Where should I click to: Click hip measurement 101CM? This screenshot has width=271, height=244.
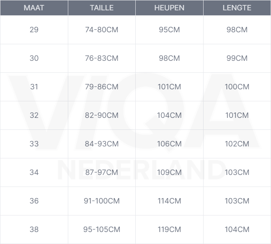point(169,87)
